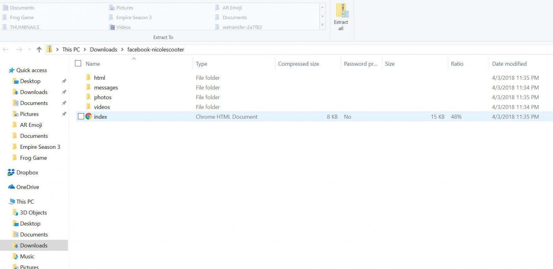Click the Forward navigation arrow
This screenshot has width=553, height=269.
[19, 50]
